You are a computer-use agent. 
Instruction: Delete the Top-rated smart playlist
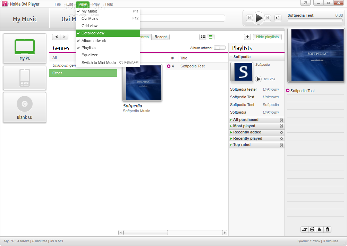point(281,145)
